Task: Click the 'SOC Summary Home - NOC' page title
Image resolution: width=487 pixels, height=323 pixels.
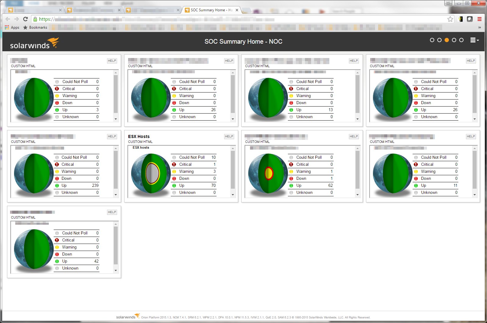Action: 243,42
